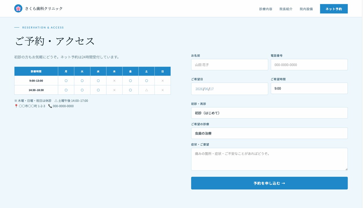Click the month 06 in the date field
The width and height of the screenshot is (363, 208).
click(x=206, y=89)
